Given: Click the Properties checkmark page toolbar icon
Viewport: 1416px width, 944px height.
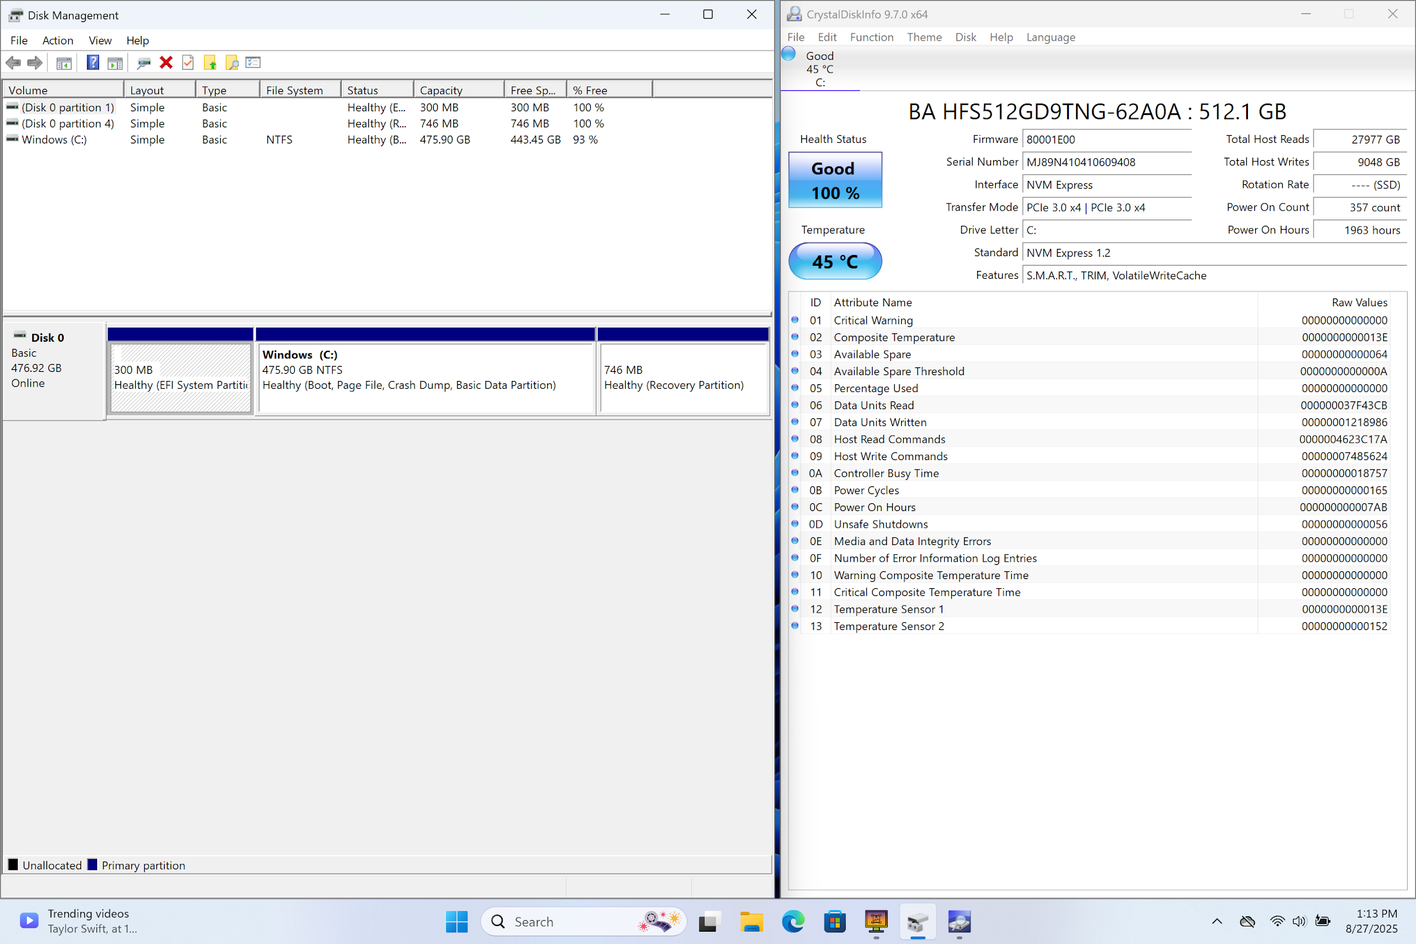Looking at the screenshot, I should click(x=188, y=62).
